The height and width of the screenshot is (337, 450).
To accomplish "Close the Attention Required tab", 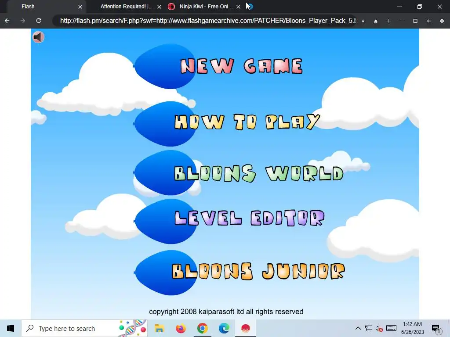I will (159, 7).
